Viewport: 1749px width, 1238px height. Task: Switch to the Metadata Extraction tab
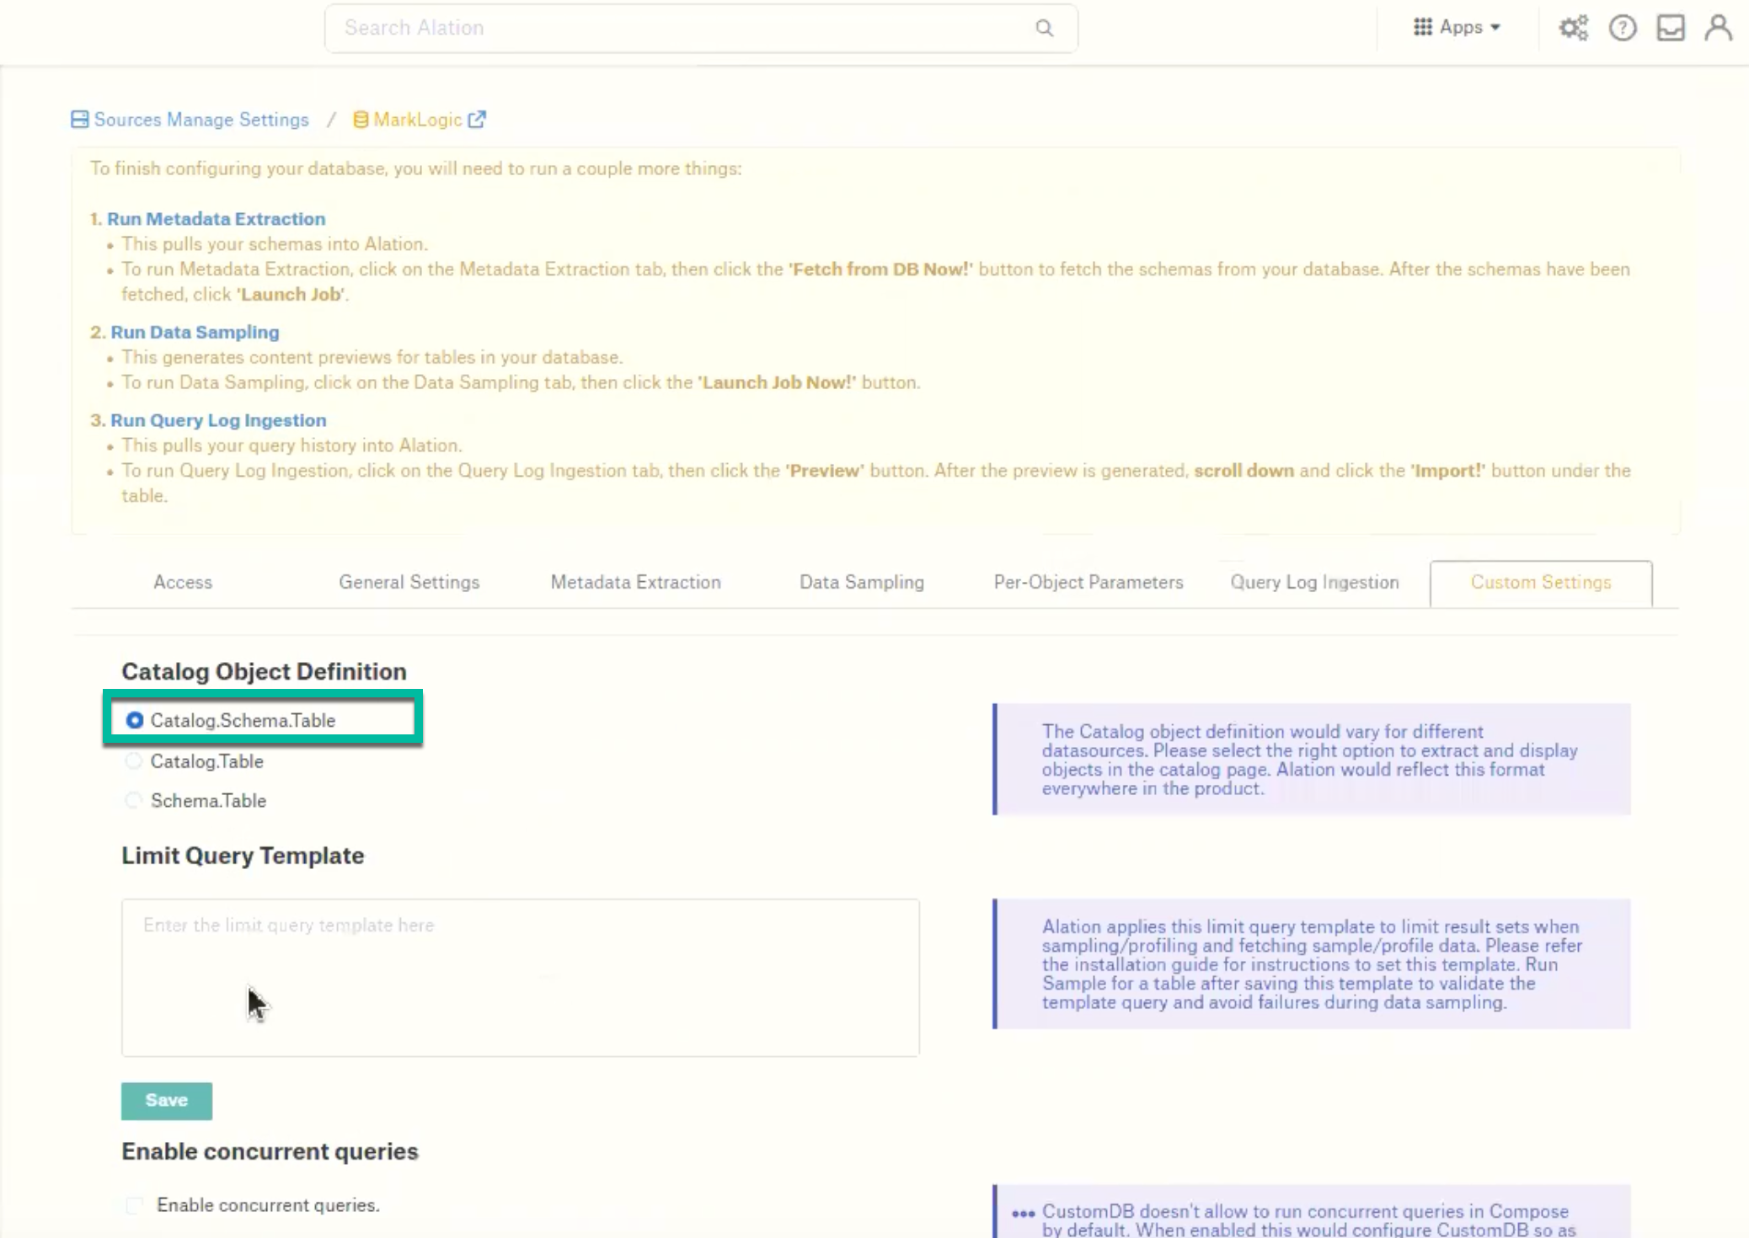635,581
